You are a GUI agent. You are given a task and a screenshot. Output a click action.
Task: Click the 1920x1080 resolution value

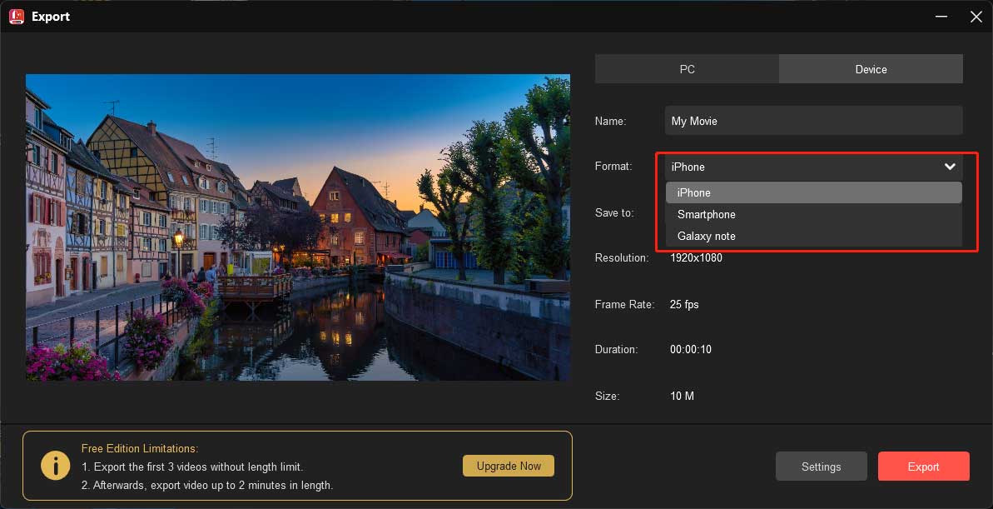[x=696, y=258]
